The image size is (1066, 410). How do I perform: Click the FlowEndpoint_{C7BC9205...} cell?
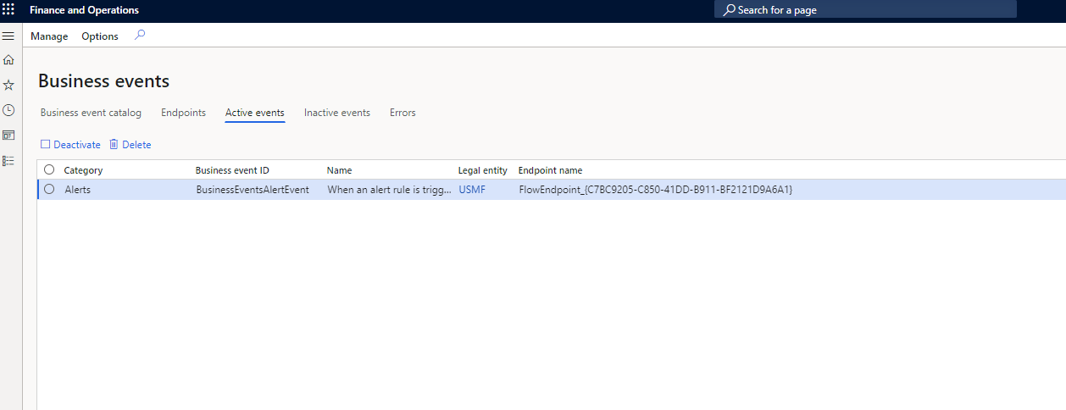coord(656,190)
